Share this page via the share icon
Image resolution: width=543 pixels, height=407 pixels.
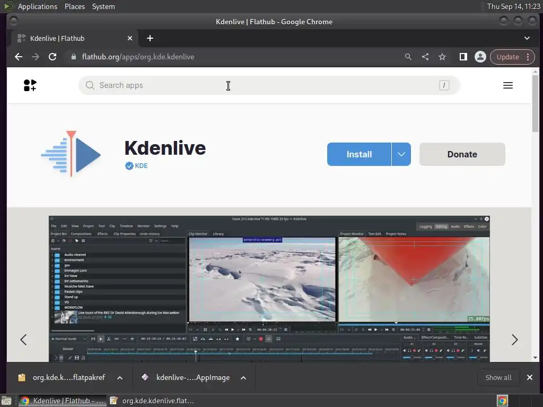coord(425,57)
